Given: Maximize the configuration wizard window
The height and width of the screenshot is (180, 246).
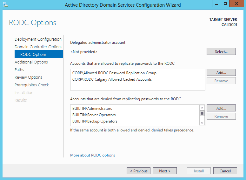Looking at the screenshot, I should tap(225, 3).
